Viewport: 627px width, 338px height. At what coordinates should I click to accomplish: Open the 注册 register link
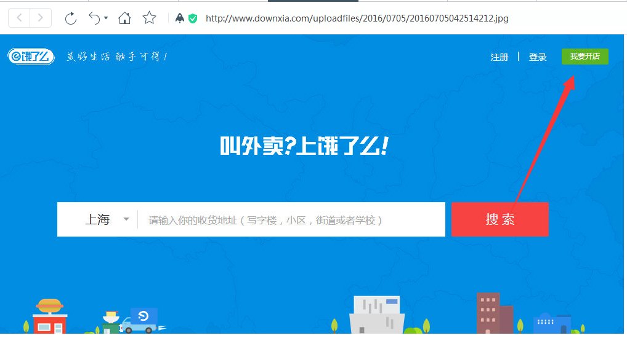499,57
